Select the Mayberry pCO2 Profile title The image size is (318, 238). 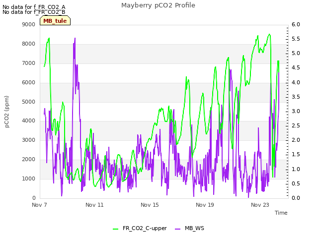(x=158, y=5)
